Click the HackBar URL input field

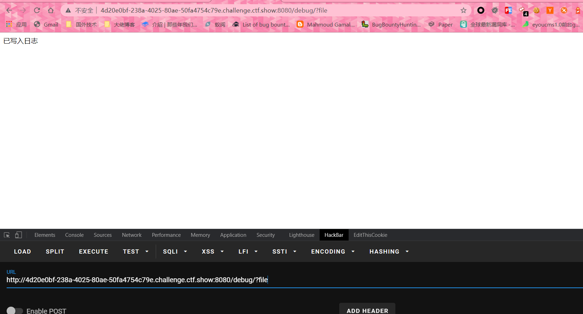click(x=294, y=280)
